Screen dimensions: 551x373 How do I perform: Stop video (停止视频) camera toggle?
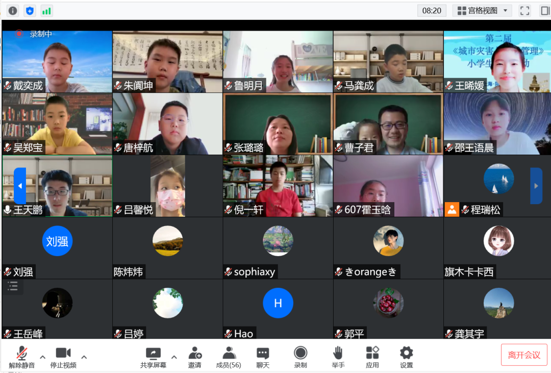point(63,357)
